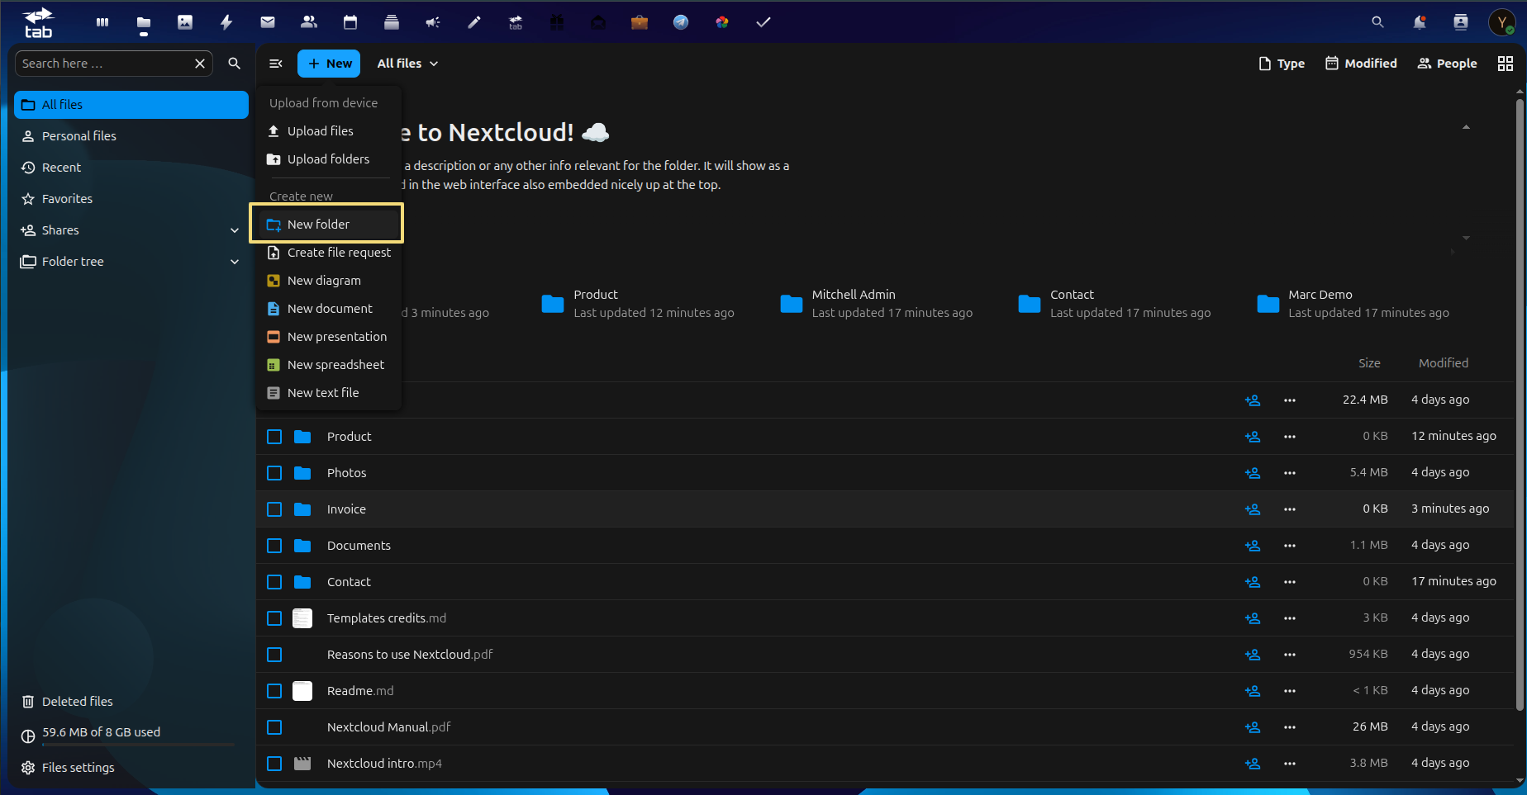Click unified search magnifier in top bar
The image size is (1527, 795).
[x=1377, y=22]
